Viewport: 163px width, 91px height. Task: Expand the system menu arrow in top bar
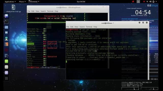(x=156, y=2)
